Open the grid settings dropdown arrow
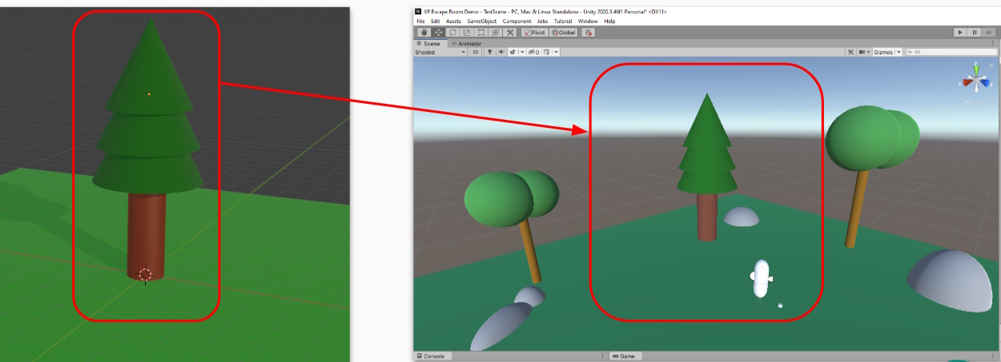The height and width of the screenshot is (362, 1001). pyautogui.click(x=556, y=52)
